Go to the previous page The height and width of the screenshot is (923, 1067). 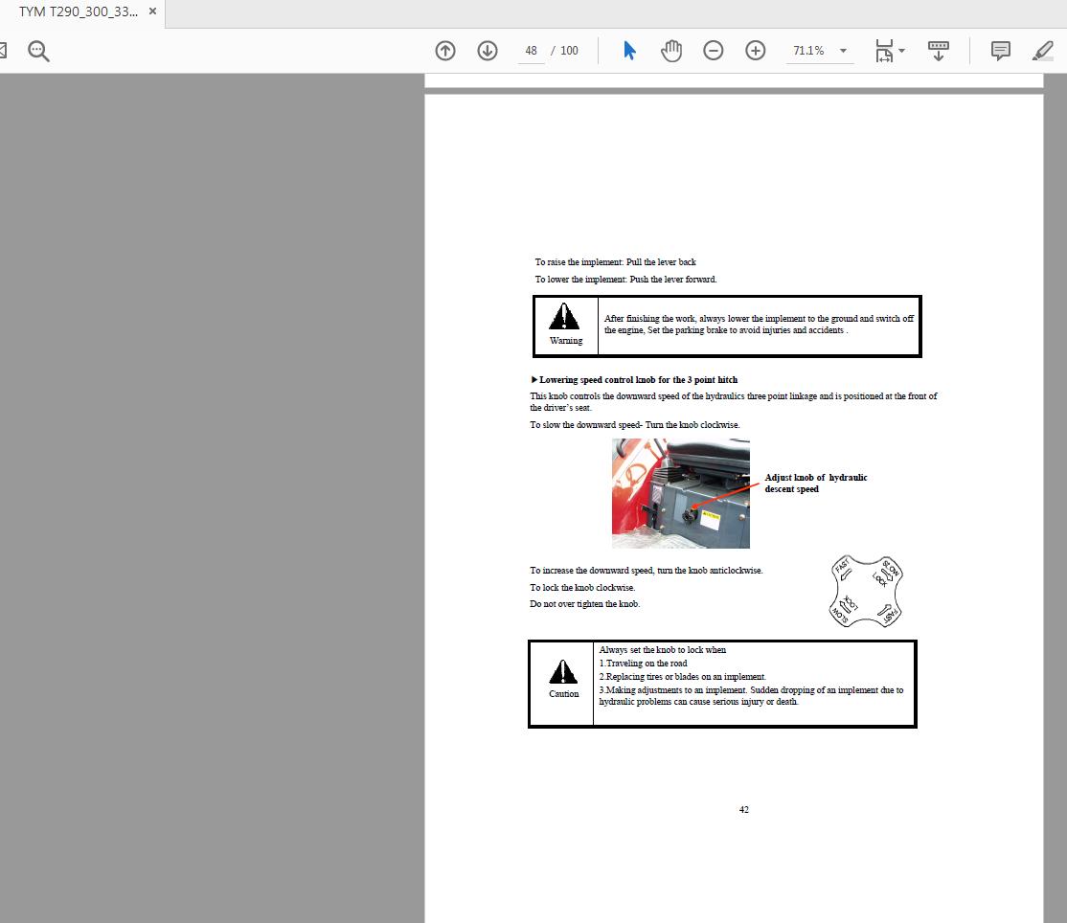[445, 50]
